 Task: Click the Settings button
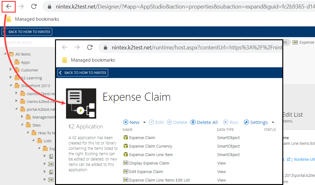[x=256, y=122]
